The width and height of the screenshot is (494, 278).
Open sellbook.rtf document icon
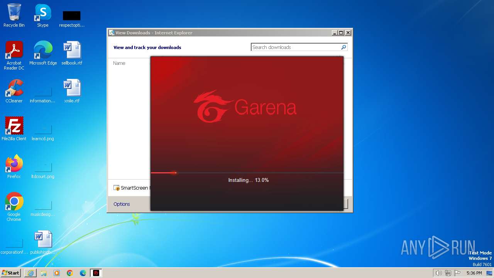tap(72, 53)
